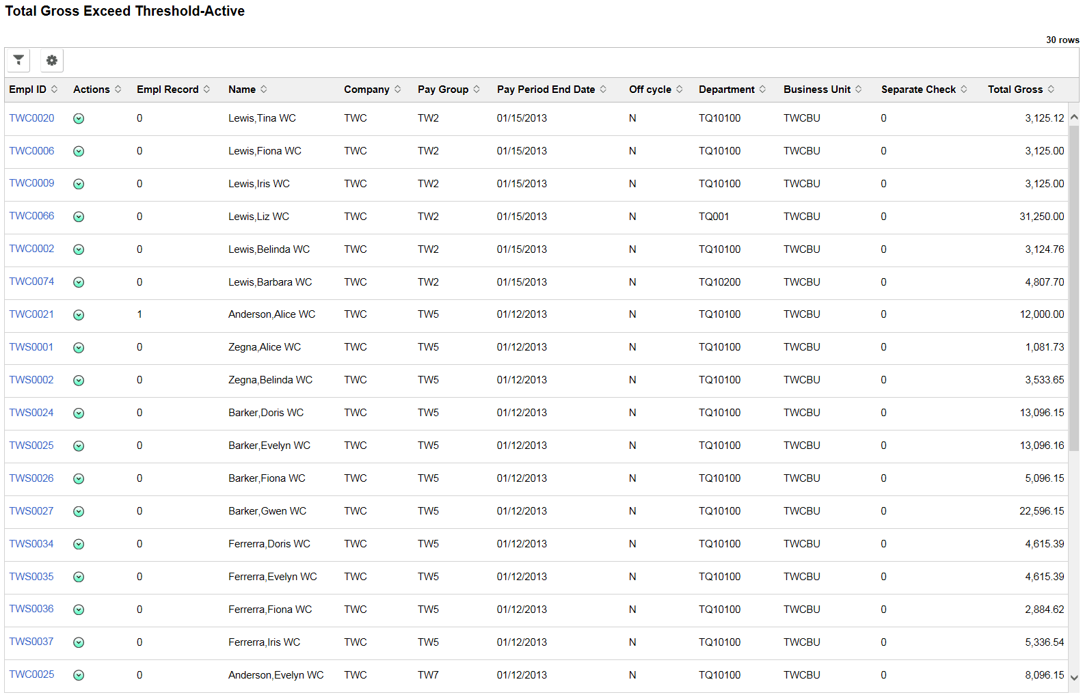Open employee link TWC0002
This screenshot has width=1083, height=697.
click(31, 249)
